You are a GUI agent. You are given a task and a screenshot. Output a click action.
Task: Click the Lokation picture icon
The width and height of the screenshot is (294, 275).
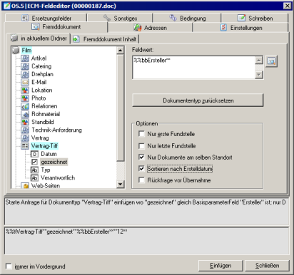click(25, 90)
